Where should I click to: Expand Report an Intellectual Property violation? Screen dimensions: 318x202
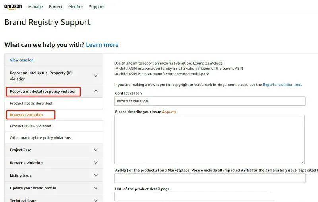[53, 76]
